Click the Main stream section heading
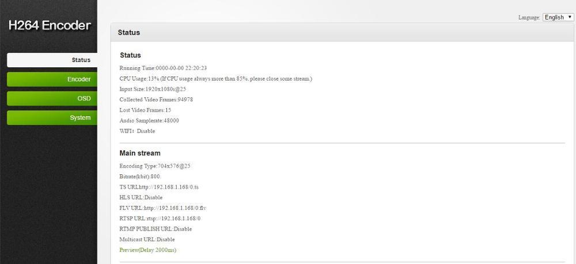Image resolution: width=576 pixels, height=264 pixels. click(x=140, y=153)
